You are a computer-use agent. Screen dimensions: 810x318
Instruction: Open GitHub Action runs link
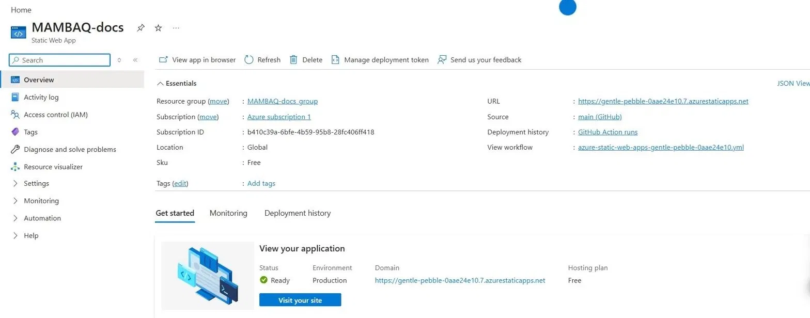[608, 132]
